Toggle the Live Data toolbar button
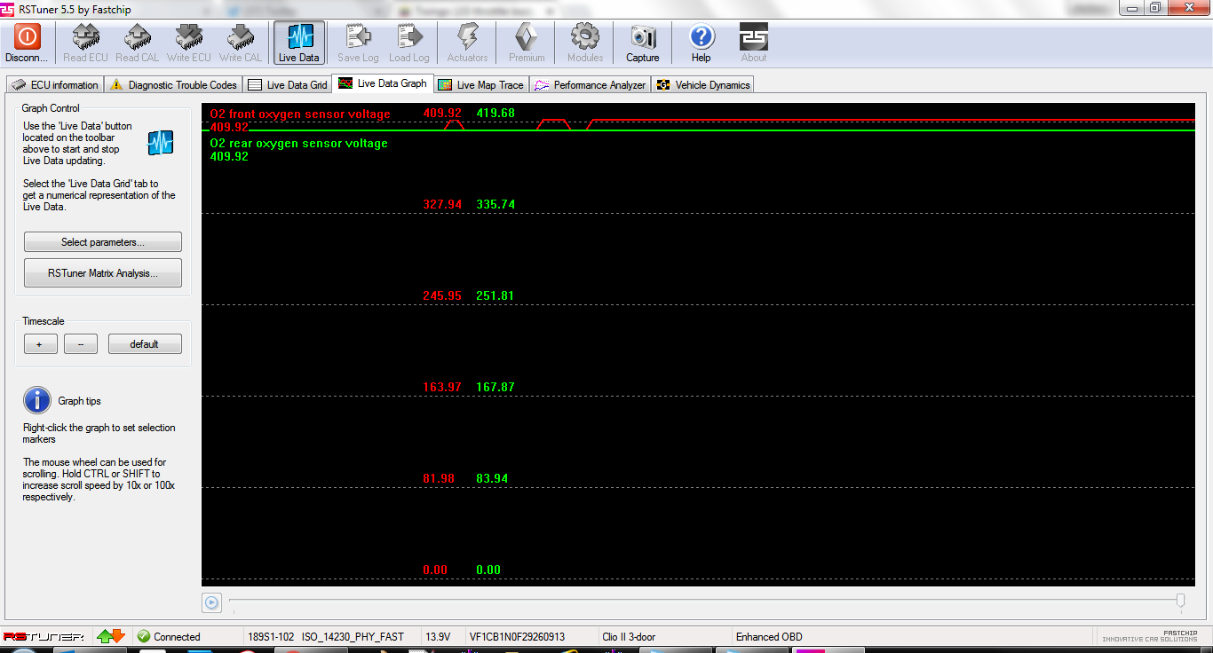Screen dimensions: 1213x653 pyautogui.click(x=298, y=37)
